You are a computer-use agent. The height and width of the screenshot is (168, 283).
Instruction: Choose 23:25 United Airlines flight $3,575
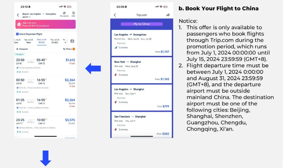(45, 126)
